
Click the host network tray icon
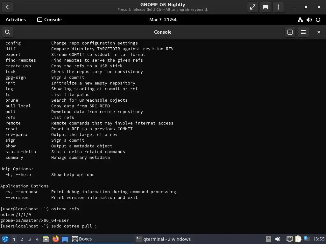pyautogui.click(x=289, y=239)
